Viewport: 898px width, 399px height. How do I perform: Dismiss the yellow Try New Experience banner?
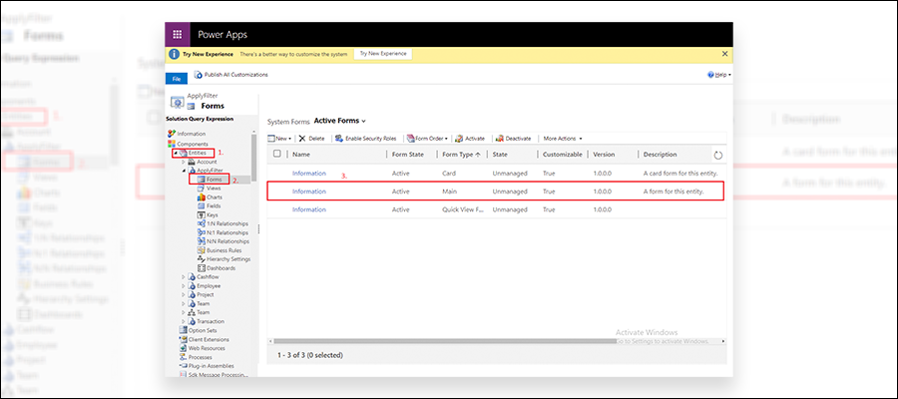tap(724, 53)
